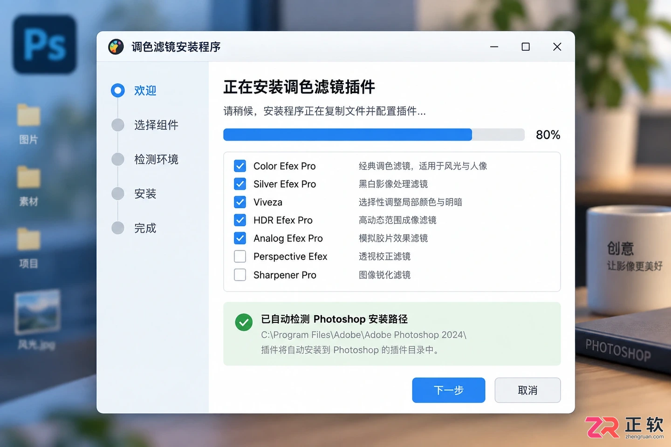Screen dimensions: 671x447
Task: Click the blue installation progress bar
Action: pos(374,135)
